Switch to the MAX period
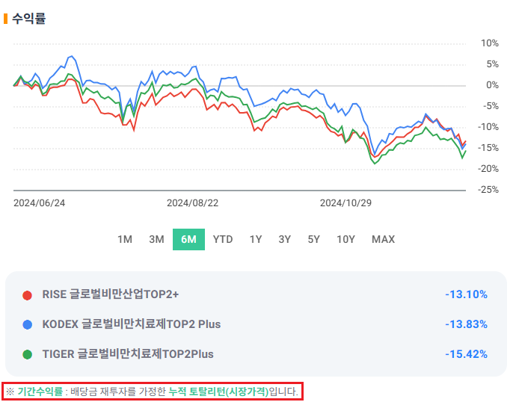The width and height of the screenshot is (516, 402). coord(383,239)
